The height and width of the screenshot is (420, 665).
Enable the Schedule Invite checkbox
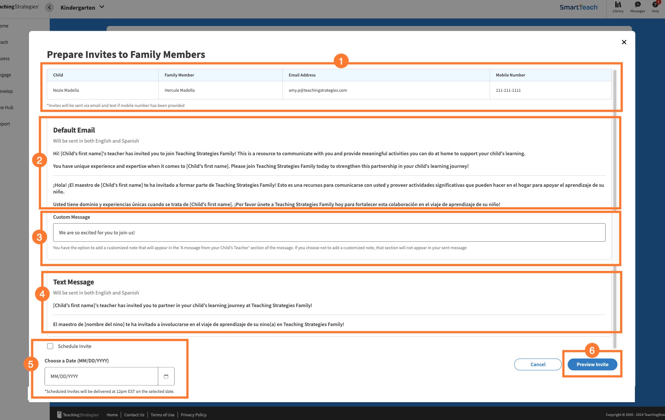50,346
